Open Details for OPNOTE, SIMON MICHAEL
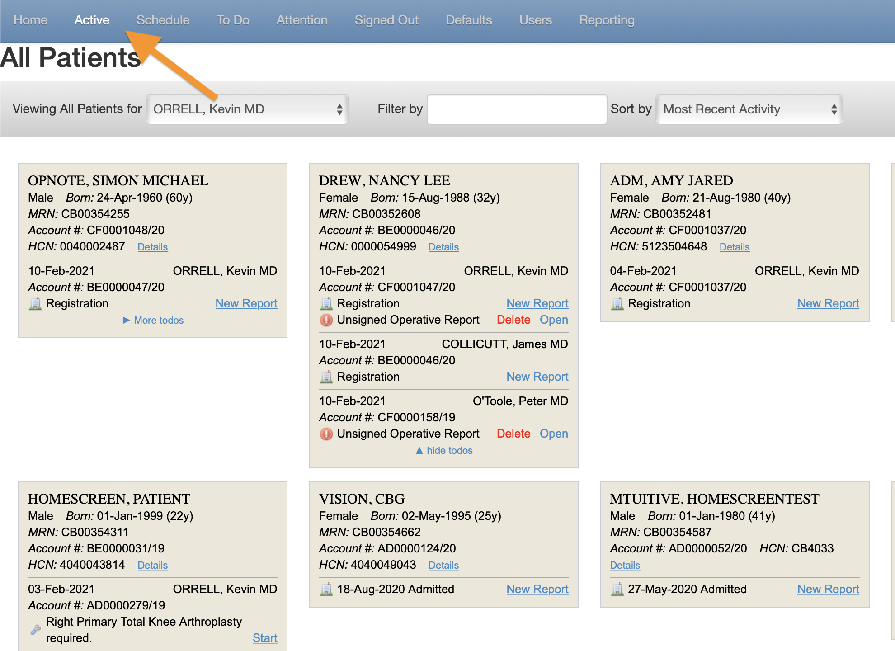895x651 pixels. click(x=153, y=247)
